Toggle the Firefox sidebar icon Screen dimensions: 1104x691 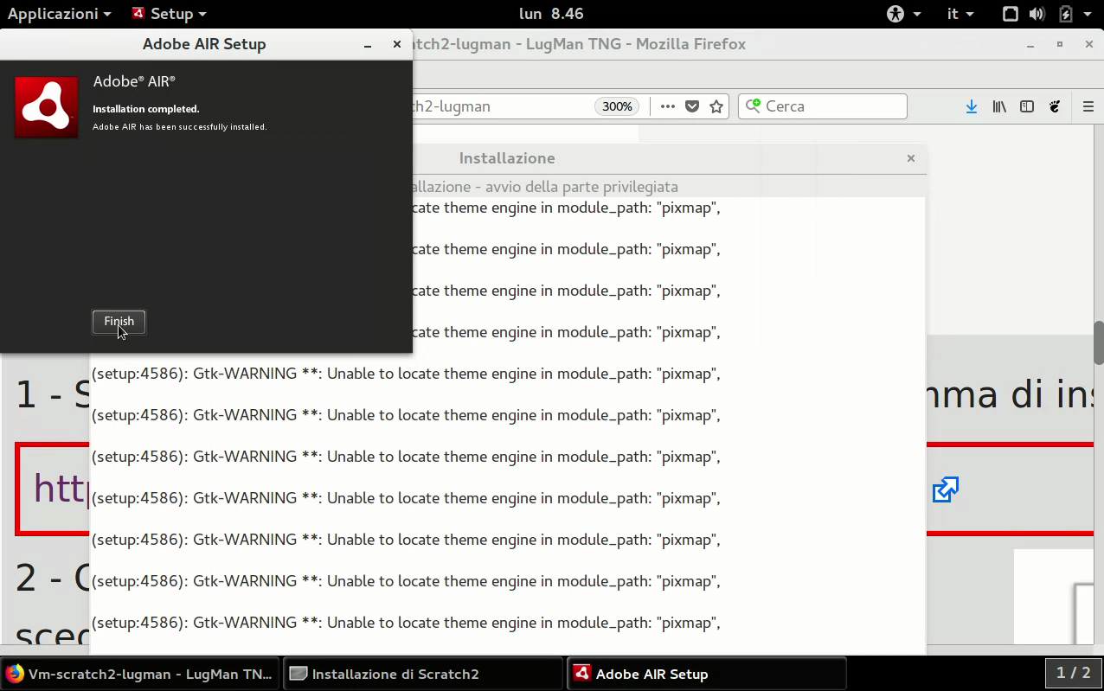(x=1027, y=106)
